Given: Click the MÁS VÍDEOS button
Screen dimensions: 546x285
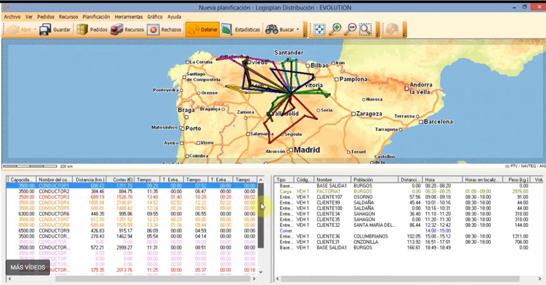Looking at the screenshot, I should point(28,267).
